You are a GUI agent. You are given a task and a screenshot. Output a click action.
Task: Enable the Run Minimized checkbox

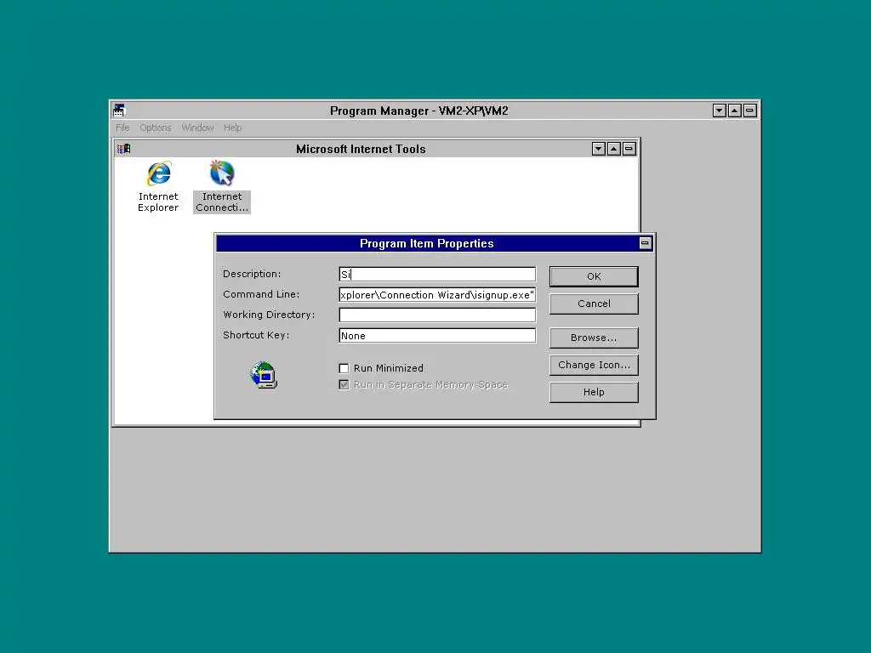(344, 368)
